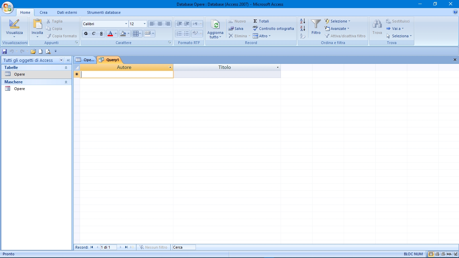The width and height of the screenshot is (459, 258).
Task: Click the Salva record button
Action: pos(236,29)
